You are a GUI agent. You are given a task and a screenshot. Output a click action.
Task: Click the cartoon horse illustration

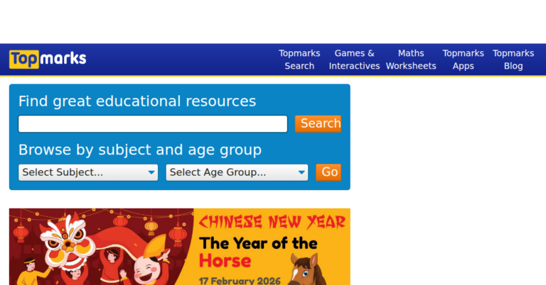(x=304, y=272)
